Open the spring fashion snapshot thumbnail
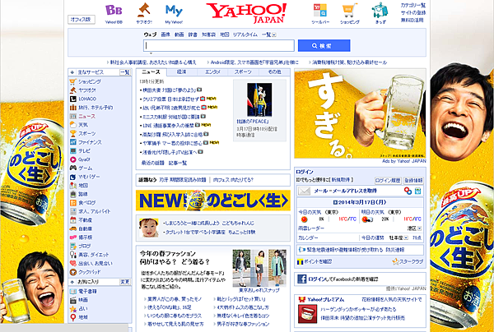This screenshot has width=494, height=332. tap(259, 268)
